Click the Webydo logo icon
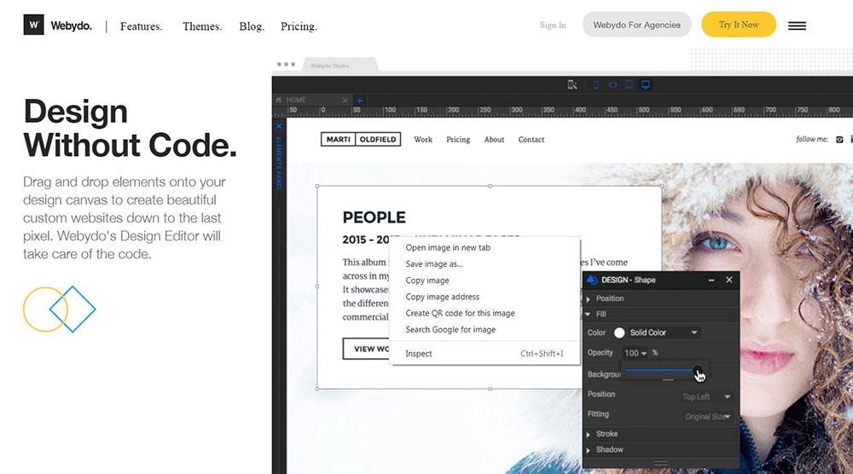853x474 pixels. 34,25
